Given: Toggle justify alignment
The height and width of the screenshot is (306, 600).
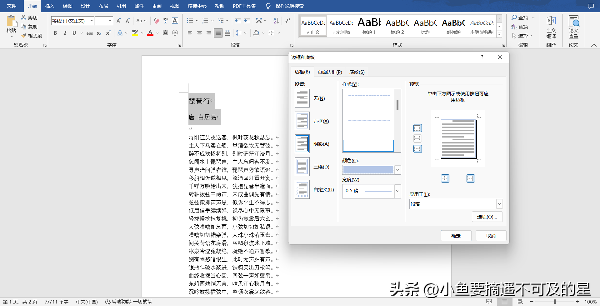Looking at the screenshot, I should coord(218,33).
